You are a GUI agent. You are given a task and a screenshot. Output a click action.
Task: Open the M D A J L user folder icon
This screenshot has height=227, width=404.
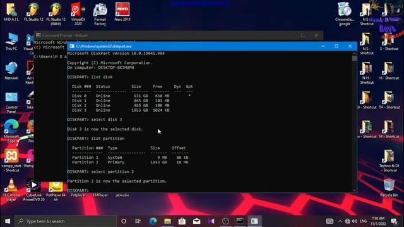(11, 12)
